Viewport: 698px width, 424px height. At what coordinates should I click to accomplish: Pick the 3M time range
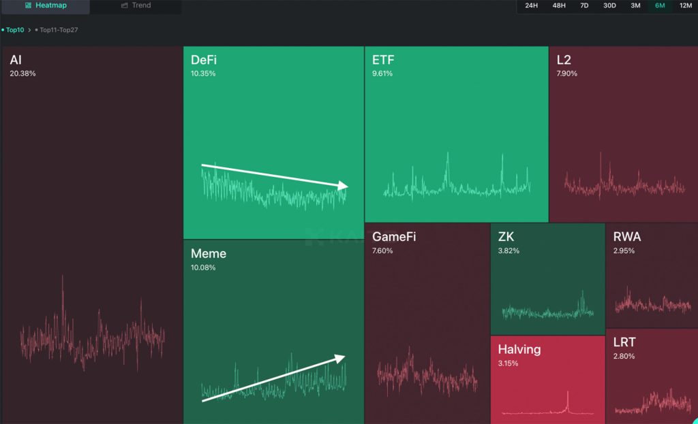[x=635, y=5]
